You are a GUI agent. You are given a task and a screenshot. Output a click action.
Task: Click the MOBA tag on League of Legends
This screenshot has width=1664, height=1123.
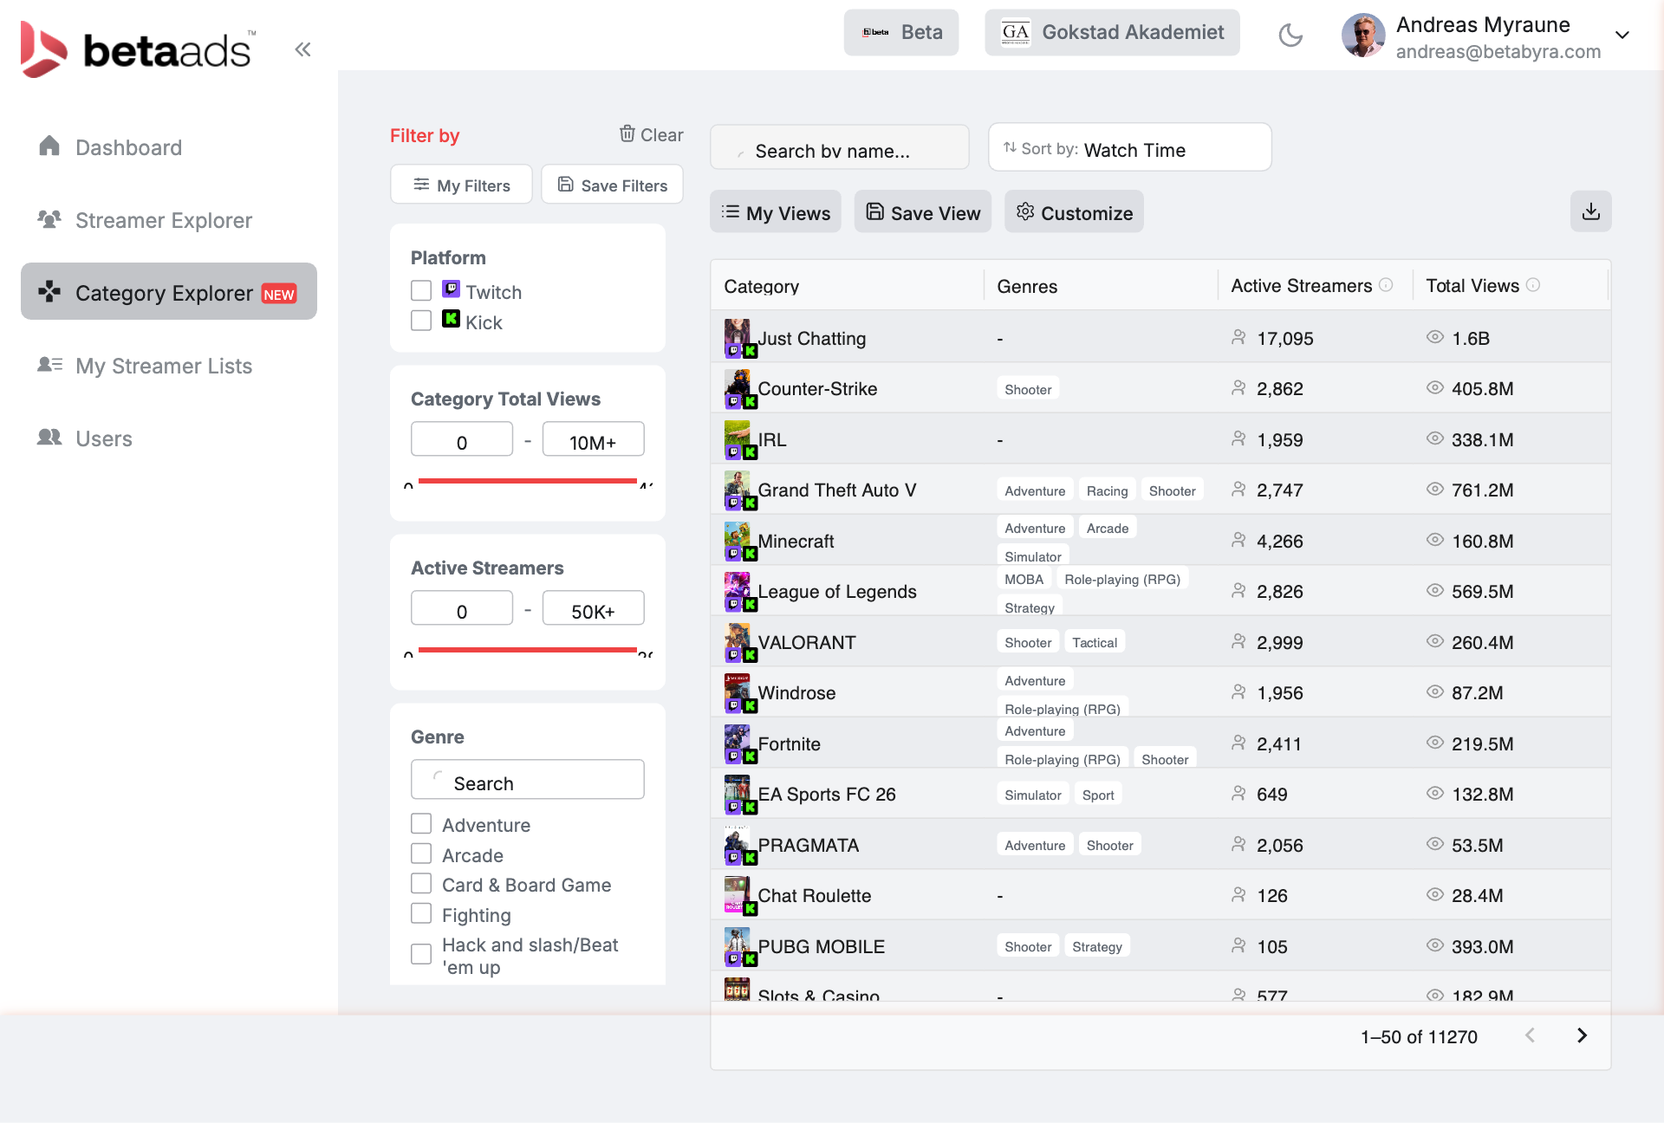coord(1024,579)
